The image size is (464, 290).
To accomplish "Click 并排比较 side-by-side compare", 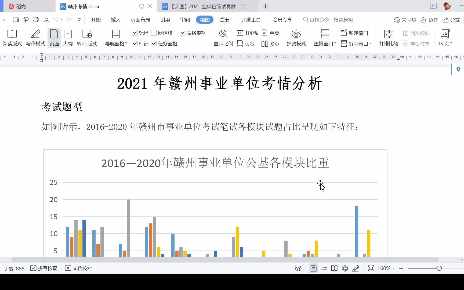I will [389, 38].
